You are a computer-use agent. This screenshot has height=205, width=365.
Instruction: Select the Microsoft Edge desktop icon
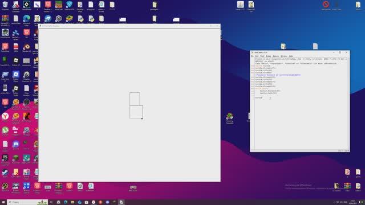click(x=27, y=19)
